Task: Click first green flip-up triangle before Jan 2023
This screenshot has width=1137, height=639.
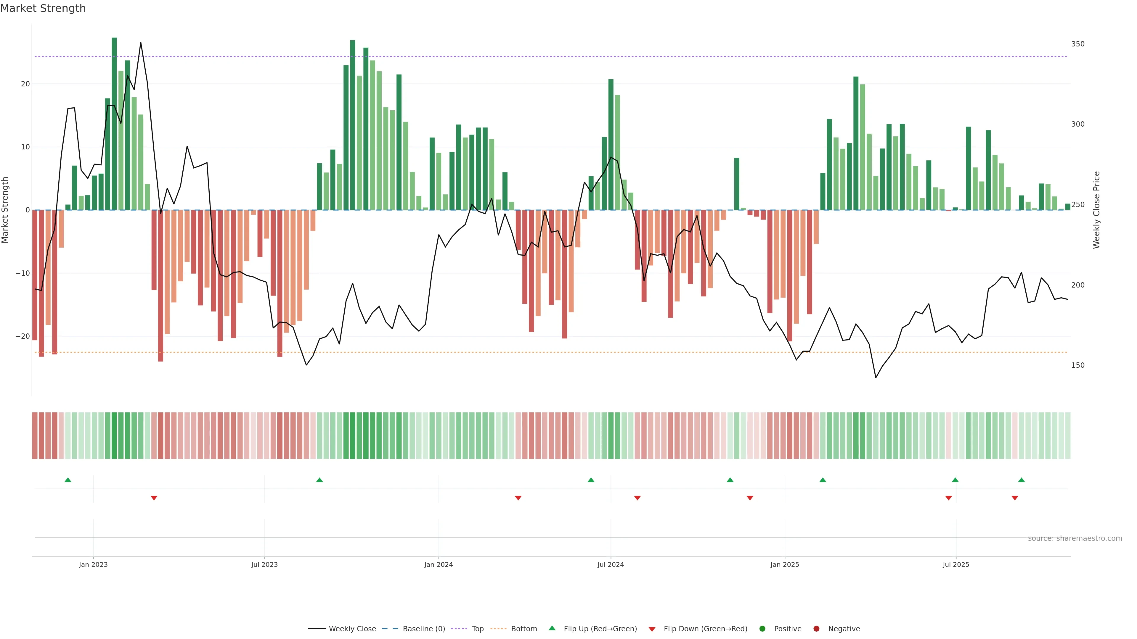Action: [x=68, y=480]
